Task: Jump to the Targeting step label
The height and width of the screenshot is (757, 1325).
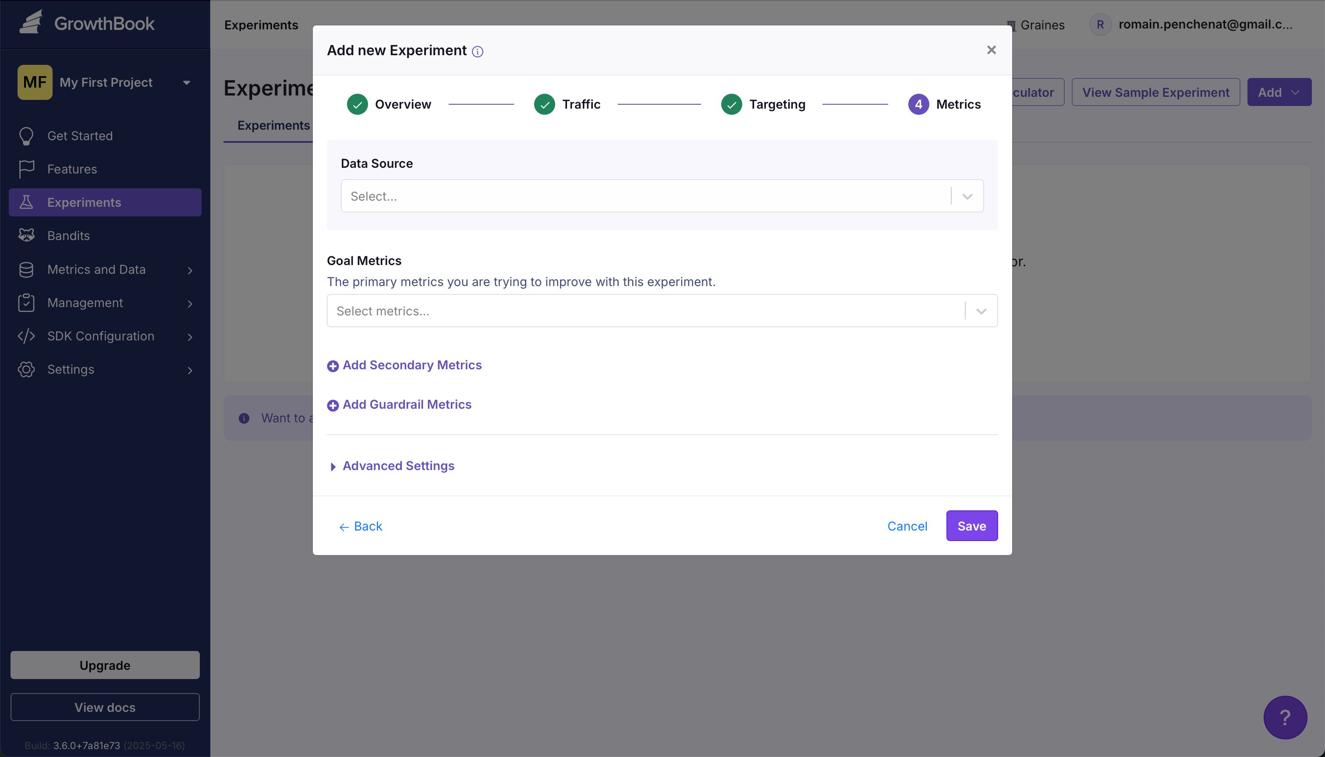Action: [x=777, y=105]
